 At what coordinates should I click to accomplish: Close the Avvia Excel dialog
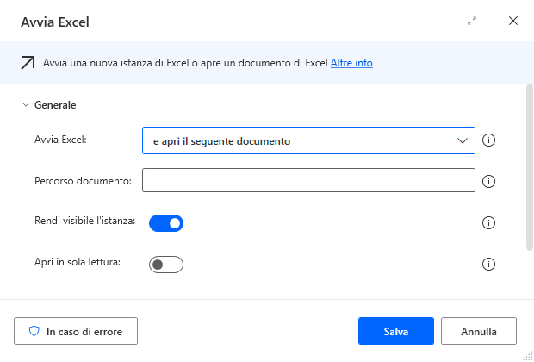[x=513, y=22]
